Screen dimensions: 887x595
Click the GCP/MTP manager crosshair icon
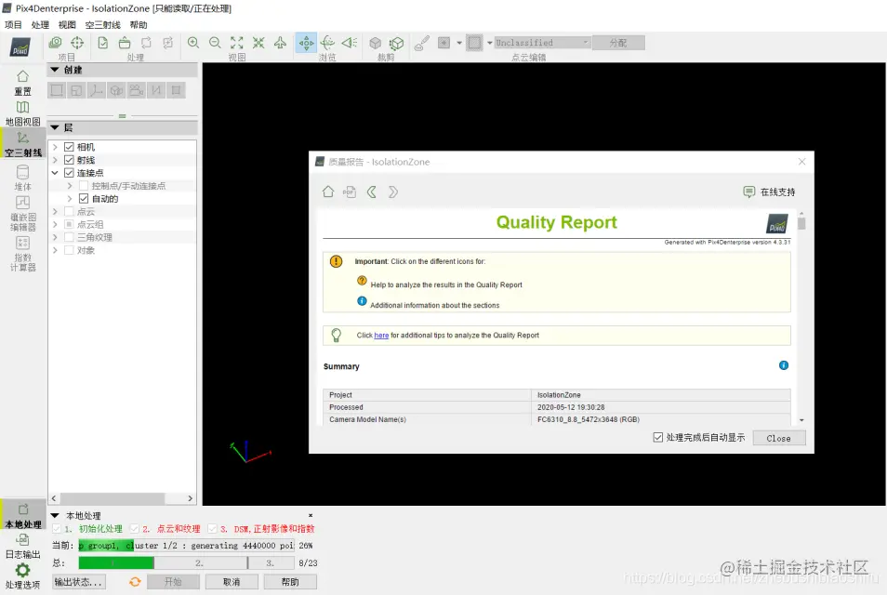[77, 43]
